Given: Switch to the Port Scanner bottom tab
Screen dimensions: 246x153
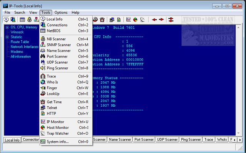Looking at the screenshot, I should [144, 140].
